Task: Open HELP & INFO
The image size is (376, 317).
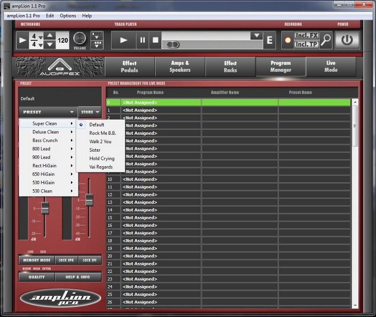Action: tap(78, 277)
